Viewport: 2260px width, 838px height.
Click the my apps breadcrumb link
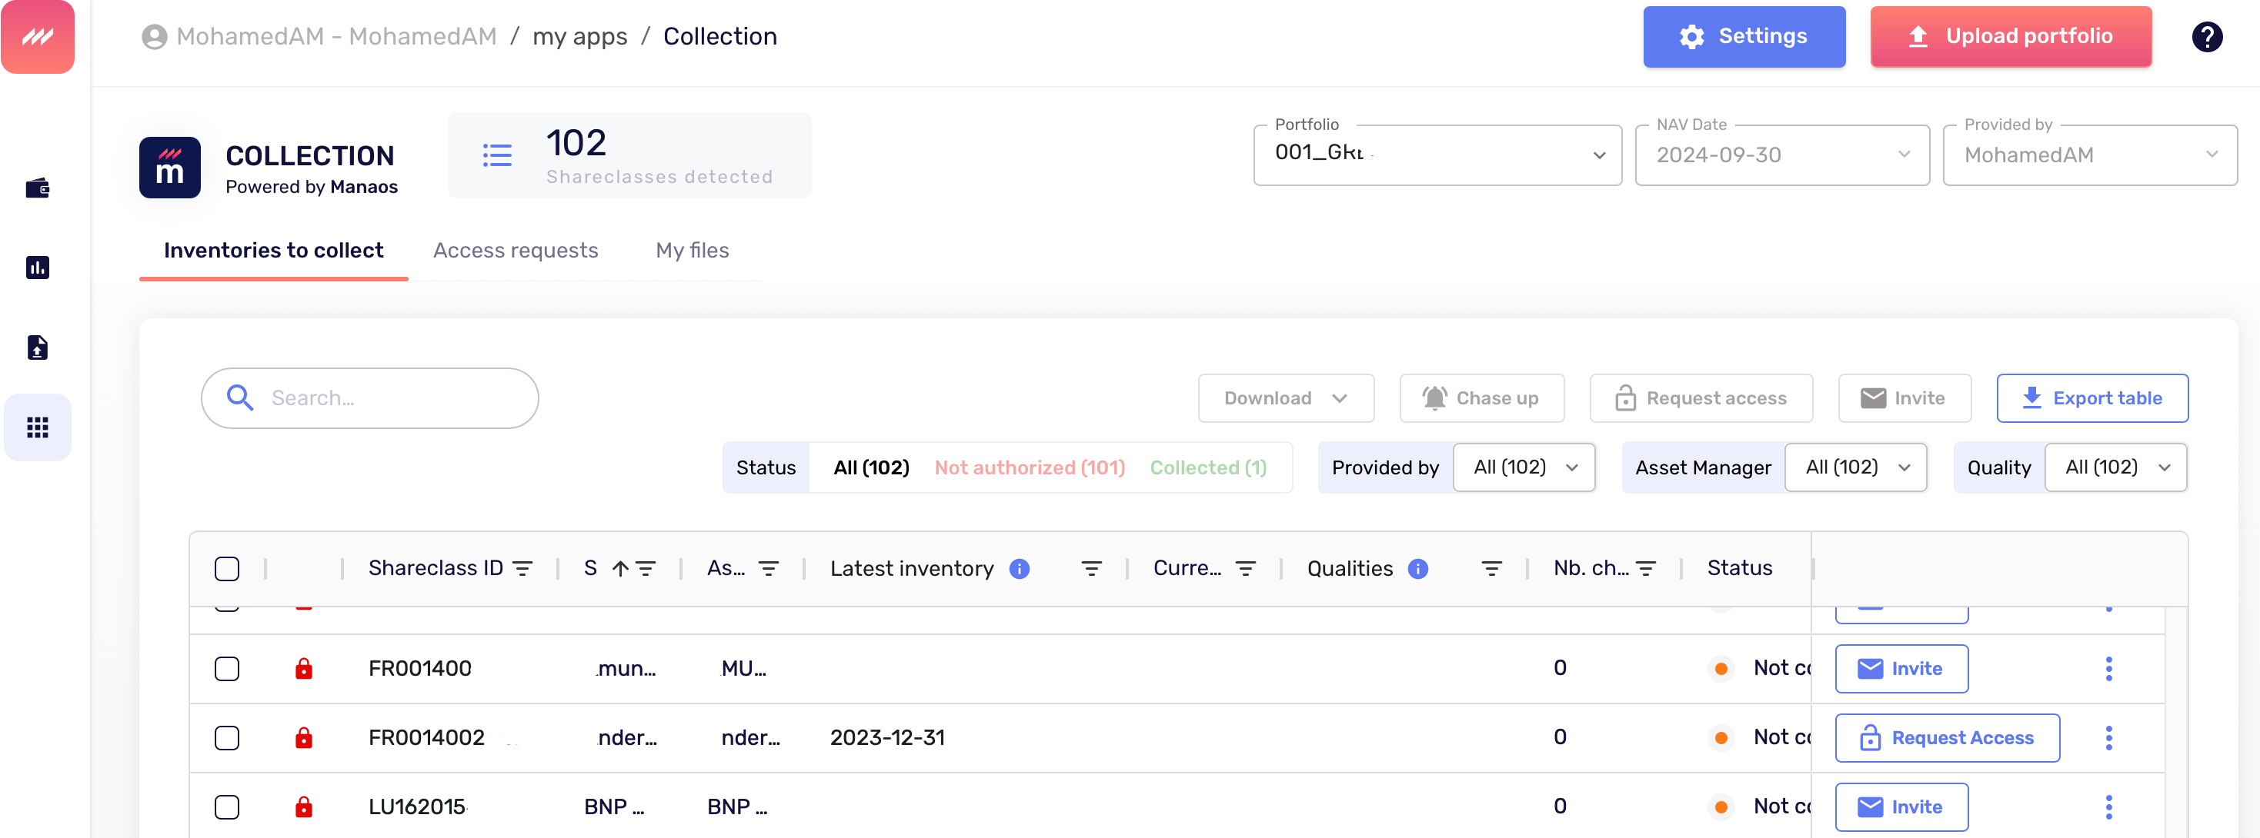point(580,37)
